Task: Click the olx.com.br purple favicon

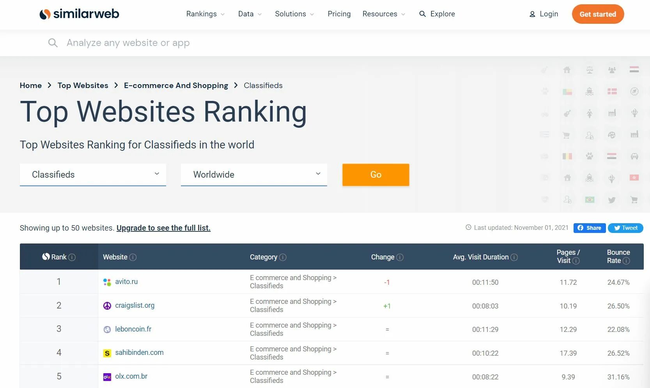Action: pyautogui.click(x=107, y=377)
